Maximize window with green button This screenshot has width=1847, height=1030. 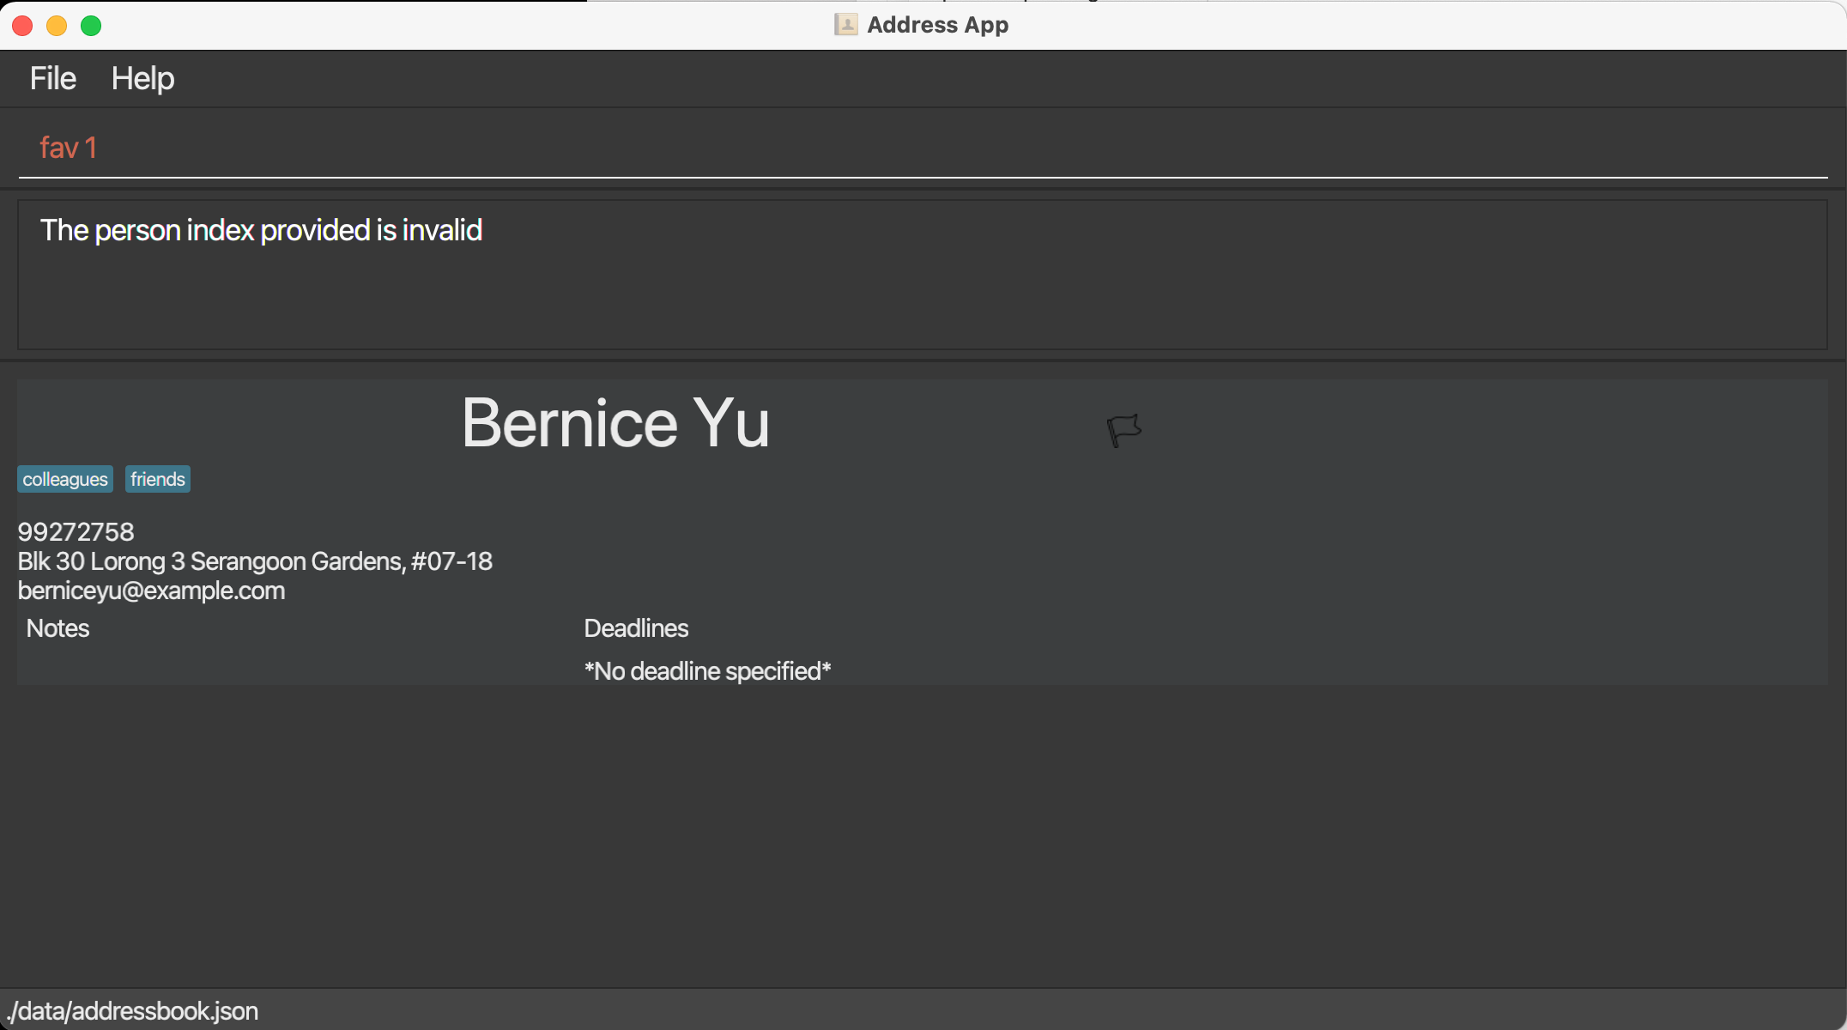pos(91,26)
